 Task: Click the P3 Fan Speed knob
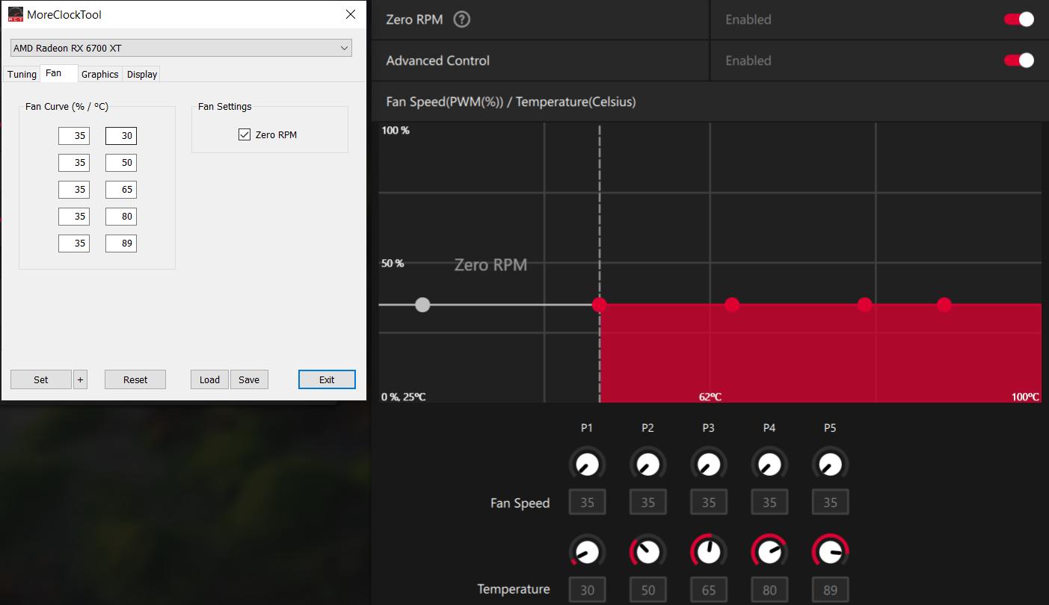point(709,465)
